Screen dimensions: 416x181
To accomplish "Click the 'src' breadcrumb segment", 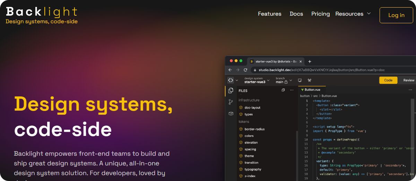I will [316, 96].
